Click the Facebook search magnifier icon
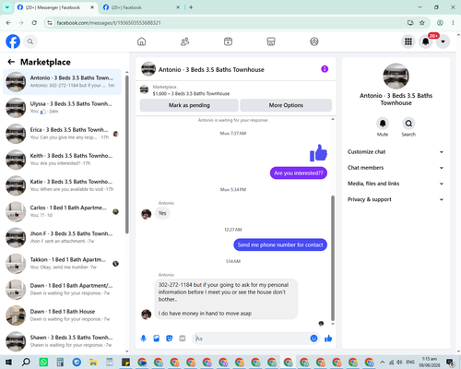Screen dimensions: 461x369 point(30,42)
